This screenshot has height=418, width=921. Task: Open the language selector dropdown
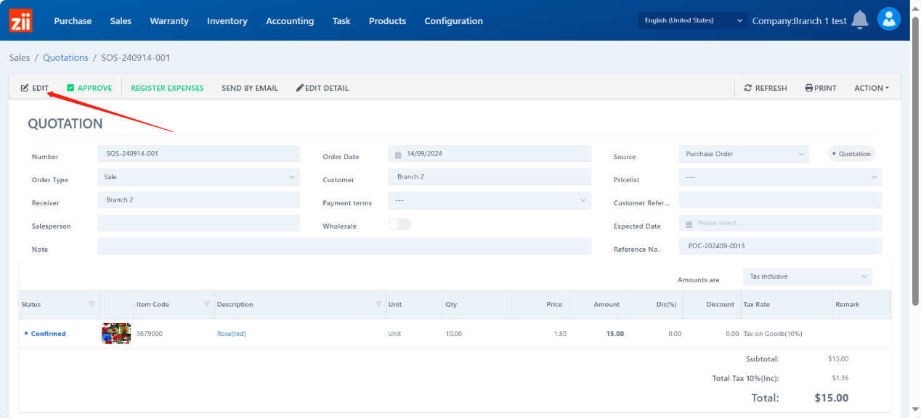click(x=692, y=20)
